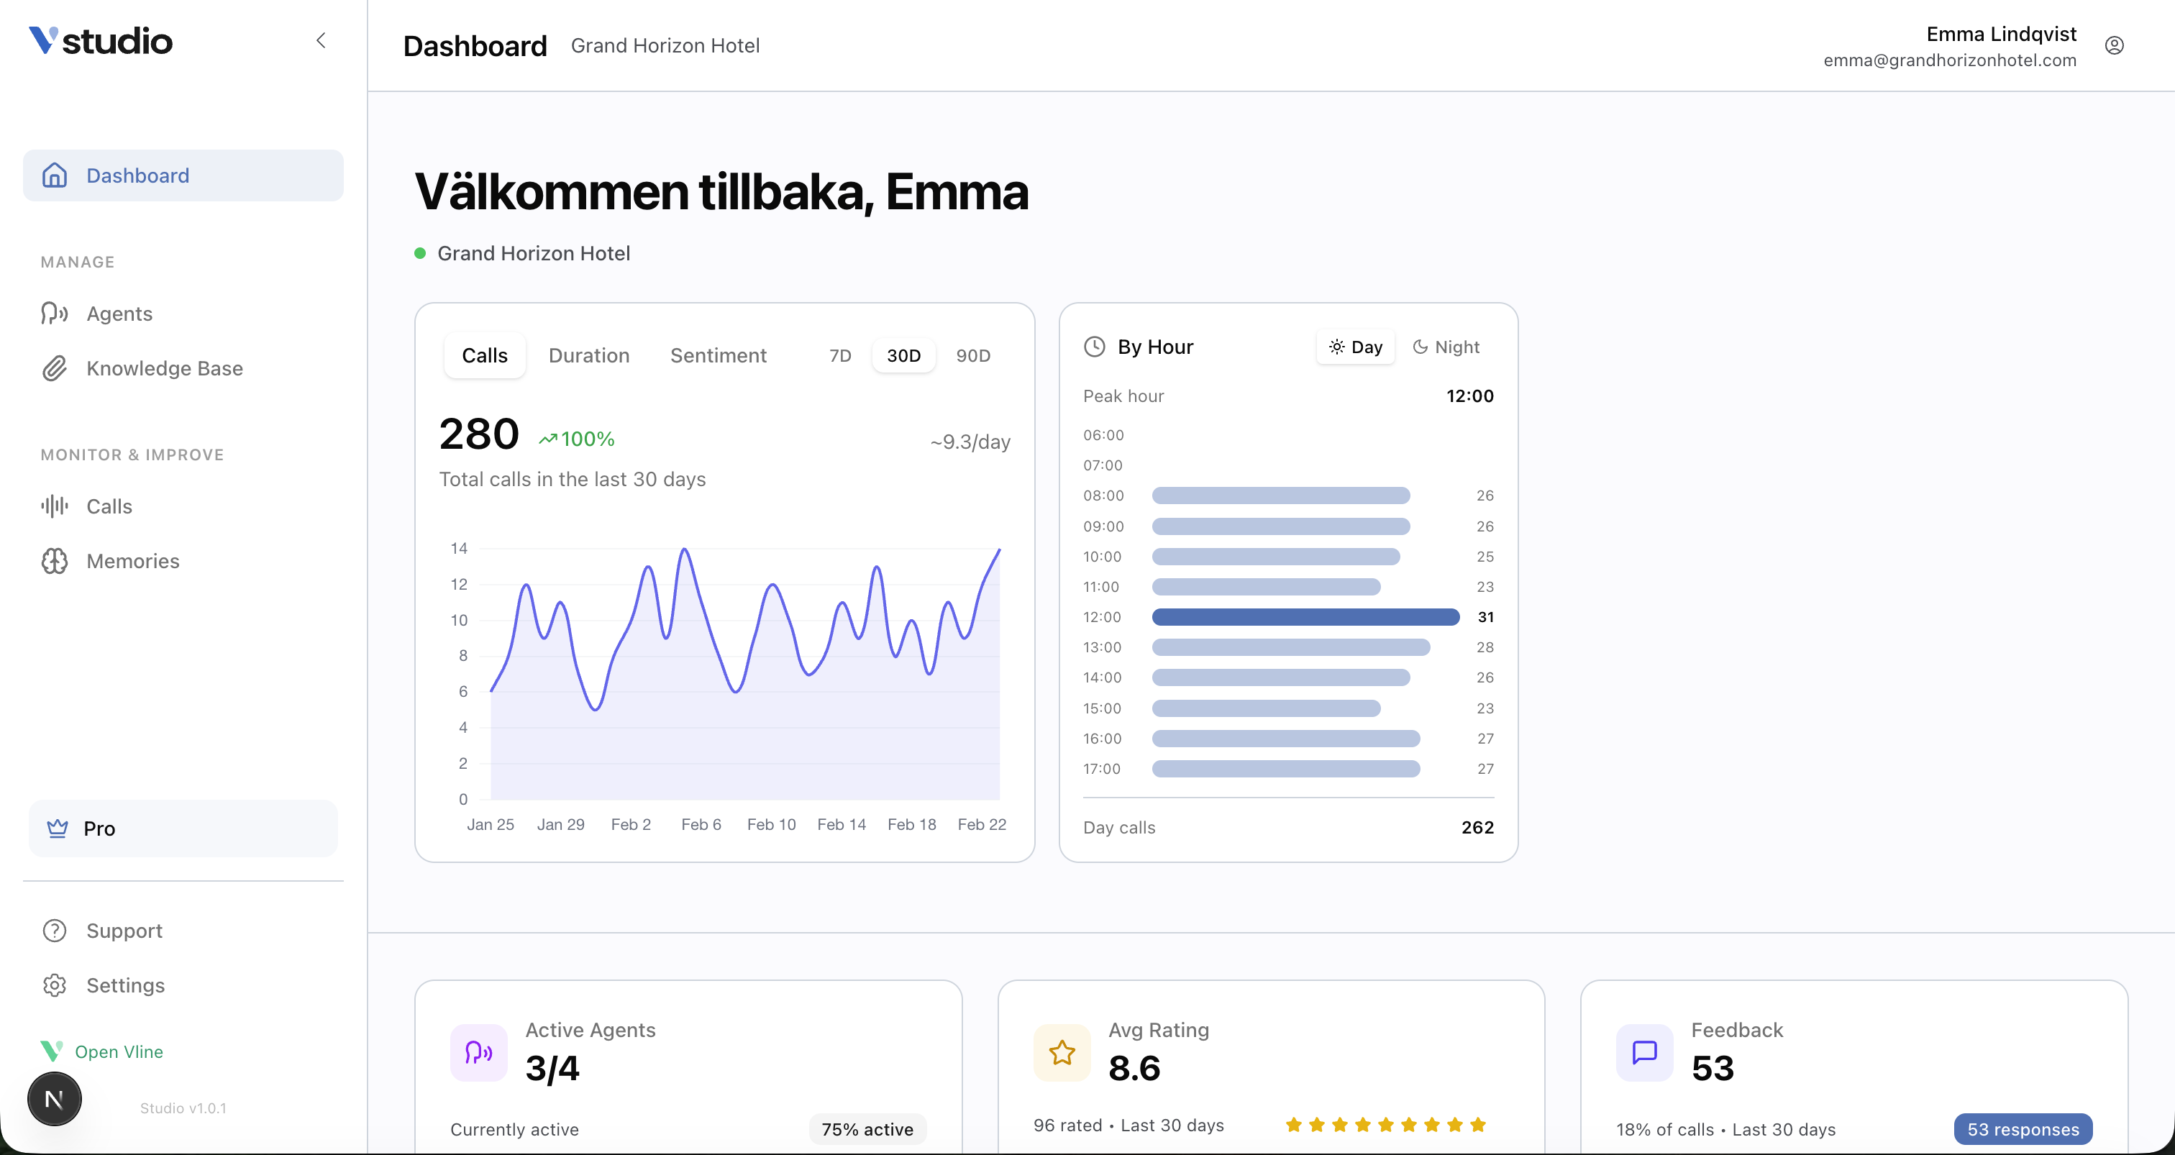Click the 53 responses button
This screenshot has width=2175, height=1155.
tap(2023, 1129)
